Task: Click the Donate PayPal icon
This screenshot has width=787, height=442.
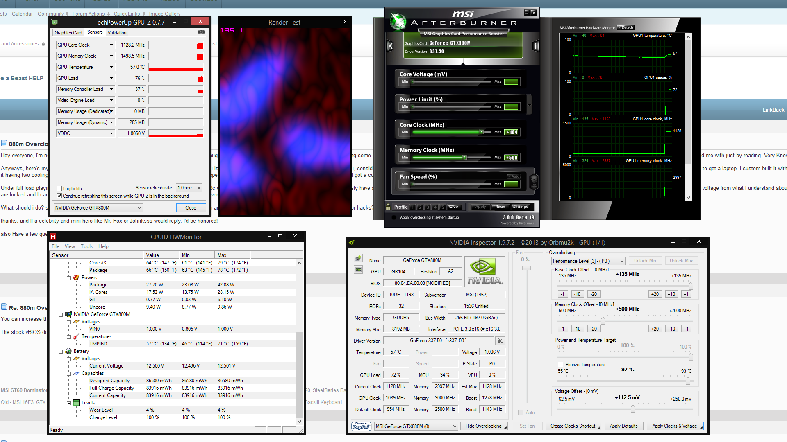Action: pos(361,426)
